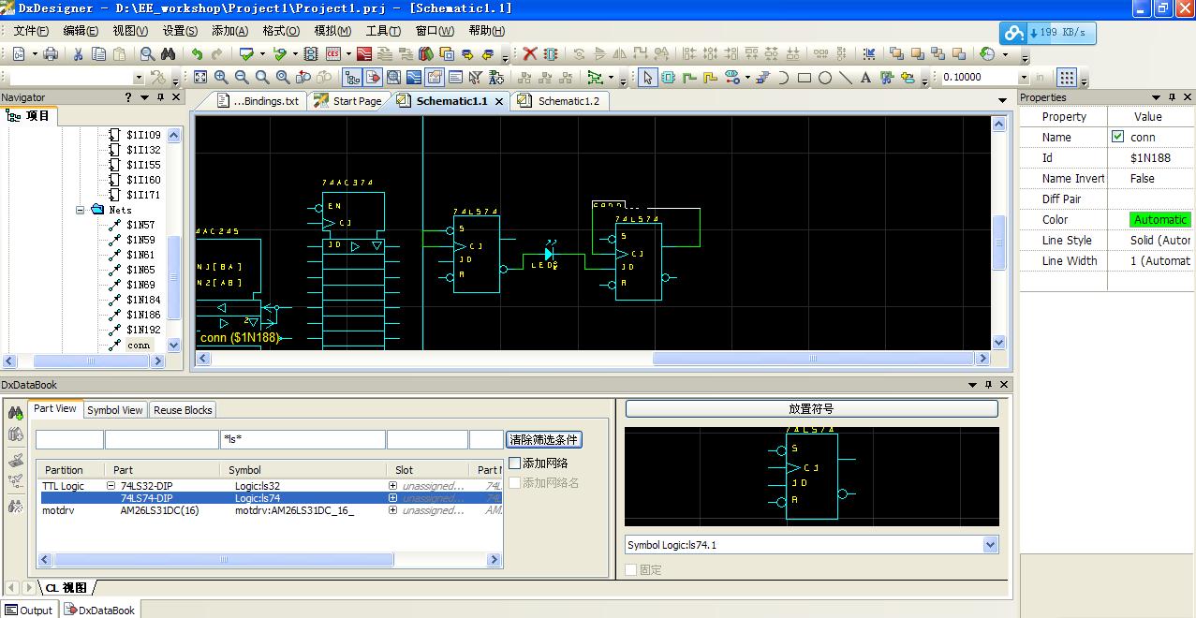Select the Line drawing tool
Image resolution: width=1196 pixels, height=618 pixels.
click(x=845, y=78)
